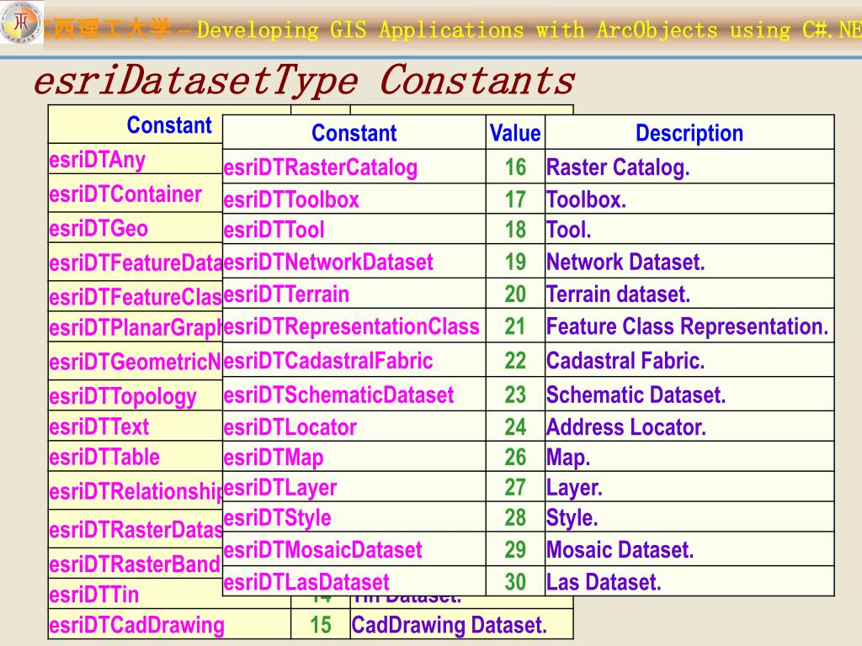The width and height of the screenshot is (862, 646).
Task: Click value 21 in Representation row
Action: coord(515,327)
